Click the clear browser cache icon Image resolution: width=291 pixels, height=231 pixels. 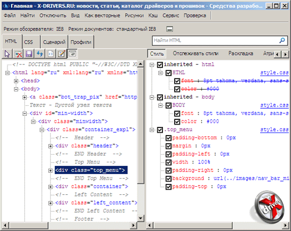[18, 54]
